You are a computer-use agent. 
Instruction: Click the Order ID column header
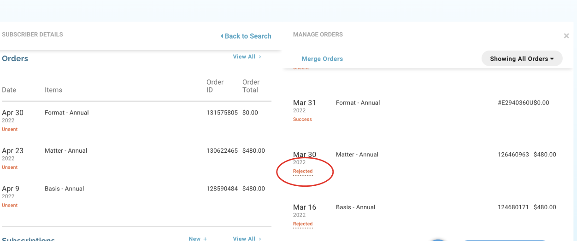pos(215,86)
